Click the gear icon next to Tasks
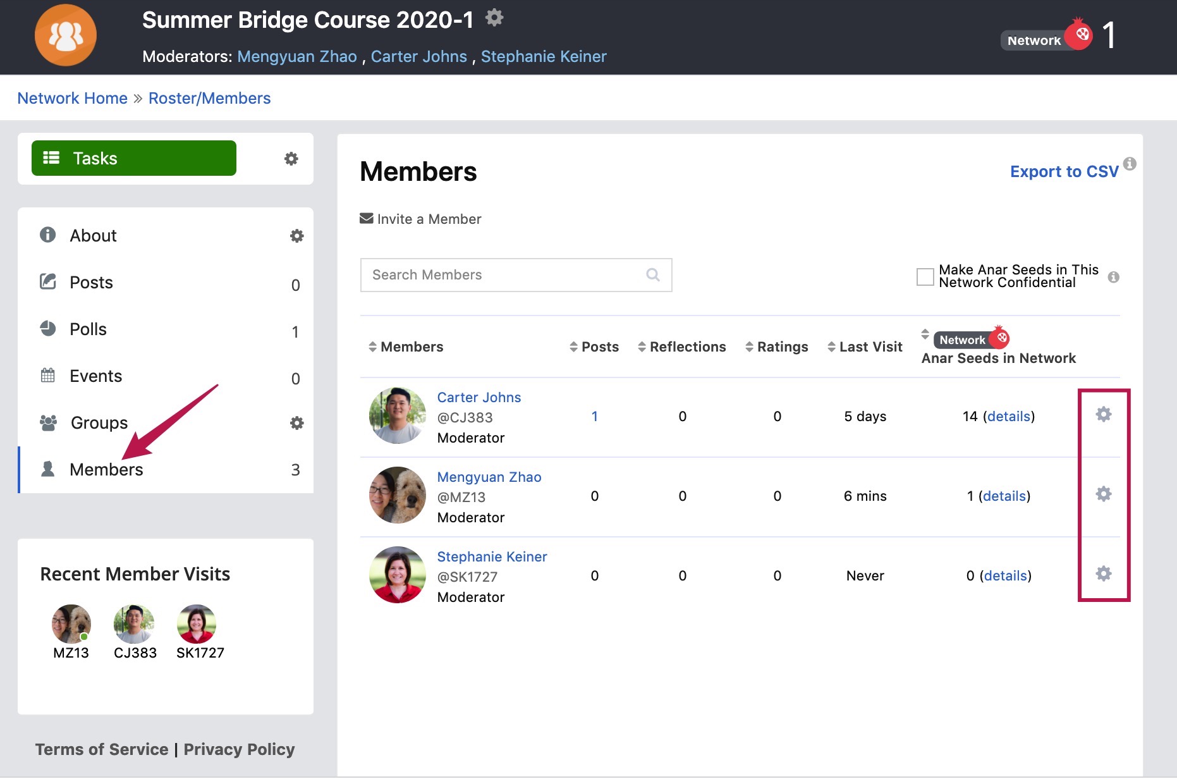The image size is (1177, 779). (x=291, y=159)
